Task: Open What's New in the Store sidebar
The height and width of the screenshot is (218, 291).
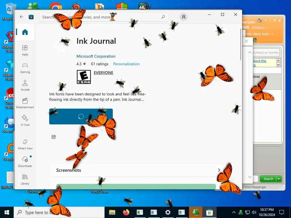Action: tap(25, 144)
